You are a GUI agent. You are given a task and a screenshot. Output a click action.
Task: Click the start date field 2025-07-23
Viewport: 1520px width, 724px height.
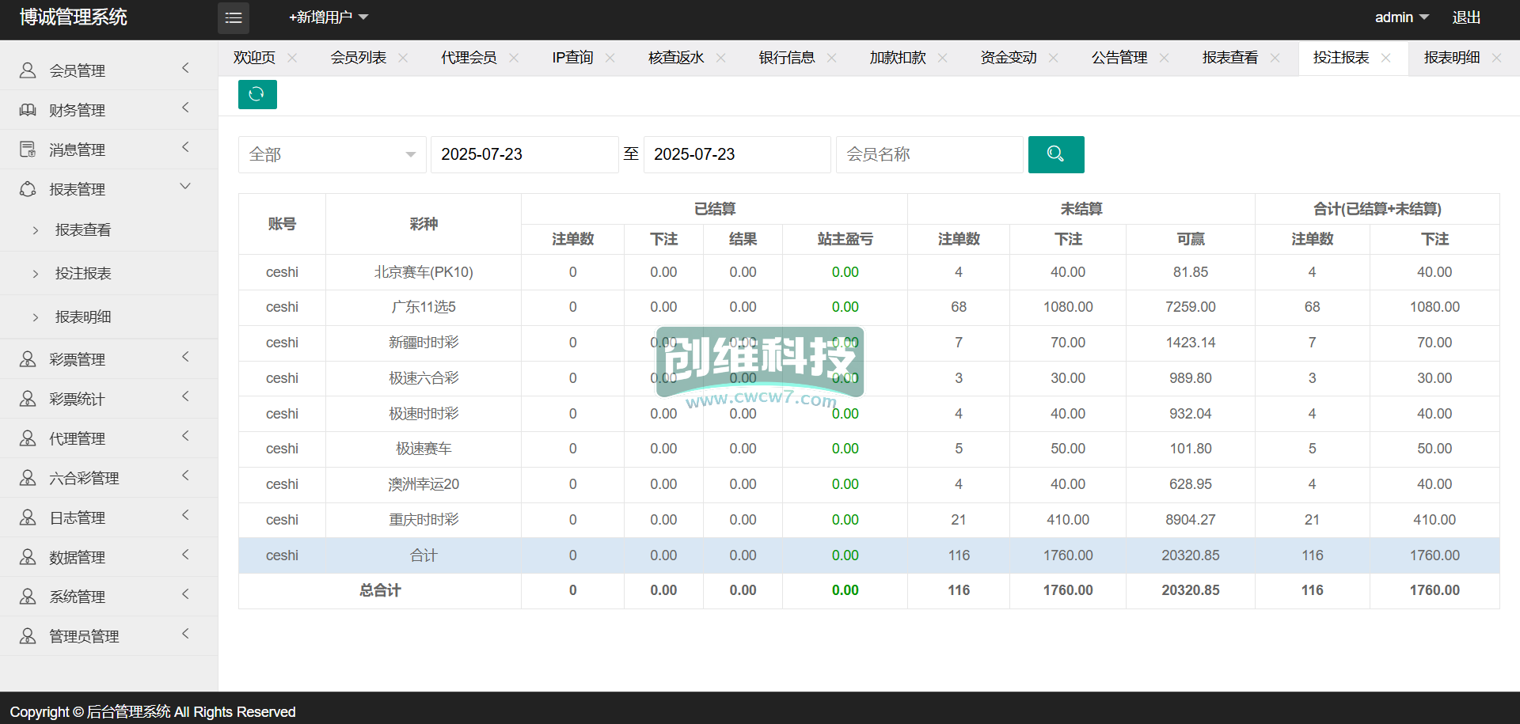[524, 154]
